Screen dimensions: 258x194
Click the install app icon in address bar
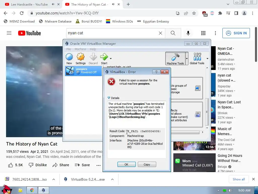click(178, 13)
